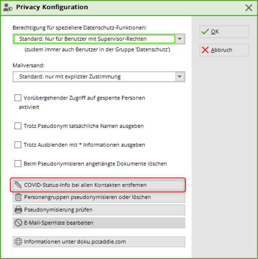Screen dimensions: 258x259
Task: Expand the Berechtigung dropdown arrow
Action: 180,39
